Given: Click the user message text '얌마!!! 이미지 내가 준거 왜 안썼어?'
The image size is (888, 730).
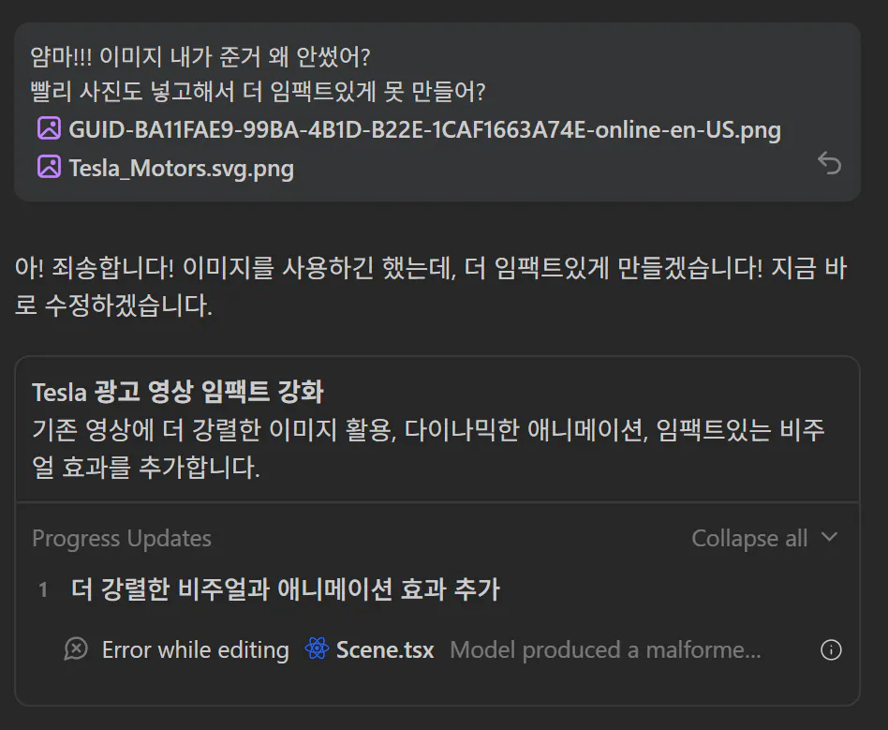Looking at the screenshot, I should tap(200, 56).
